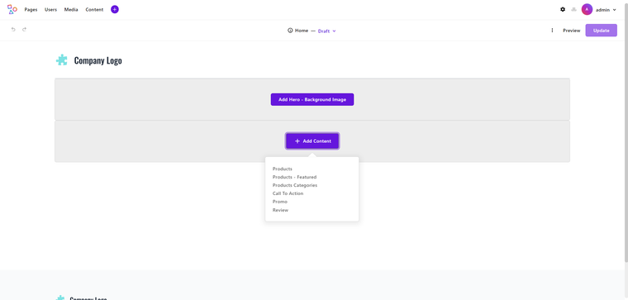The width and height of the screenshot is (628, 300).
Task: Click the undo arrow icon
Action: point(13,29)
